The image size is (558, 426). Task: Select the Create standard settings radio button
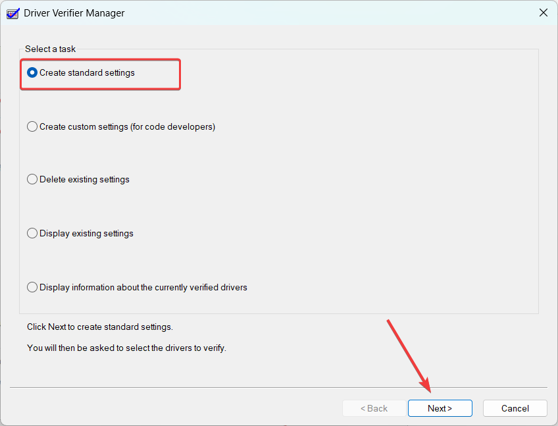coord(32,73)
